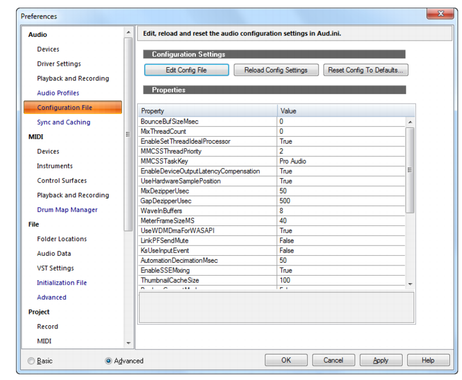Open Sync and Caching page
Screen dimensions: 462x380
click(64, 122)
